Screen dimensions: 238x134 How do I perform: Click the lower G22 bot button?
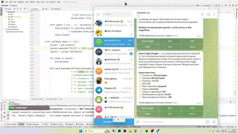(x=170, y=108)
